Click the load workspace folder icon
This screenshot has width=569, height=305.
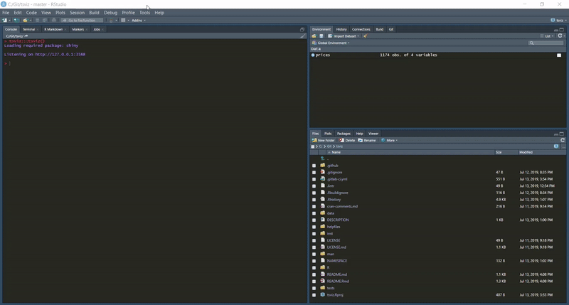(314, 36)
